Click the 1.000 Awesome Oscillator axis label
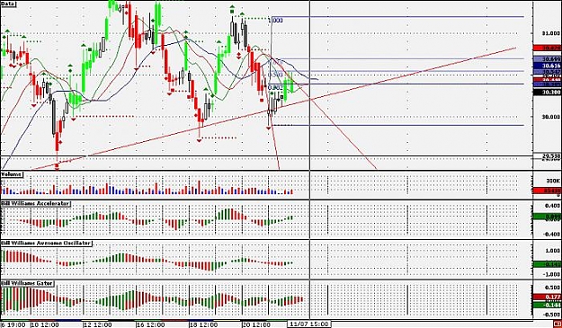The width and height of the screenshot is (562, 328). coord(553,251)
